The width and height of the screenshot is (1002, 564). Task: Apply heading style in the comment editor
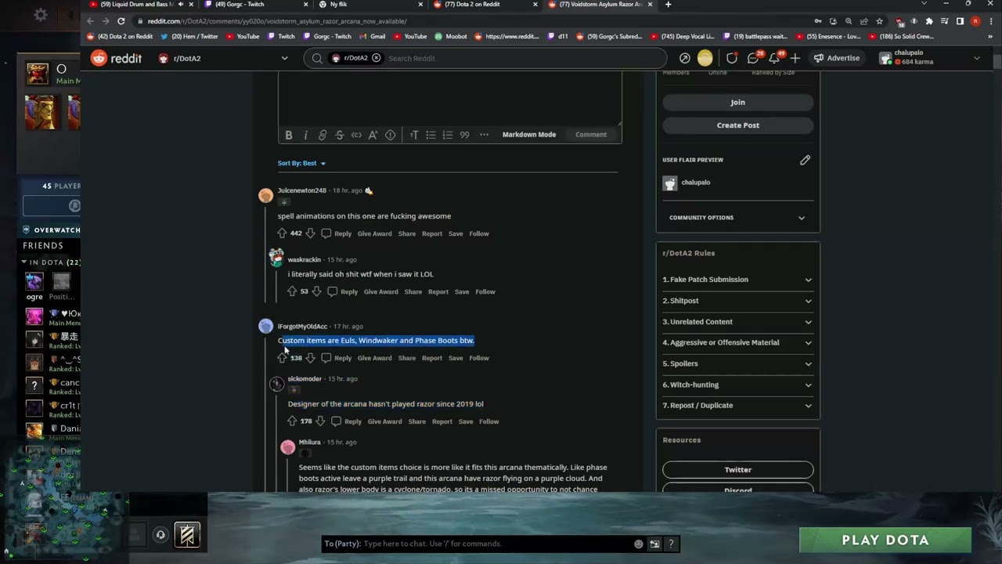click(414, 135)
